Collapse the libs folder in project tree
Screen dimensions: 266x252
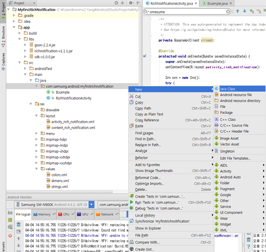20,39
